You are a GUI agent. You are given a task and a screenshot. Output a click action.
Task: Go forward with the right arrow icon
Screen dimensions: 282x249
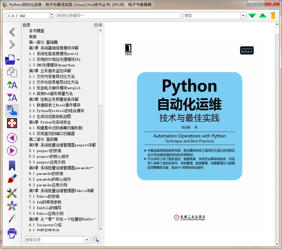coord(12,45)
